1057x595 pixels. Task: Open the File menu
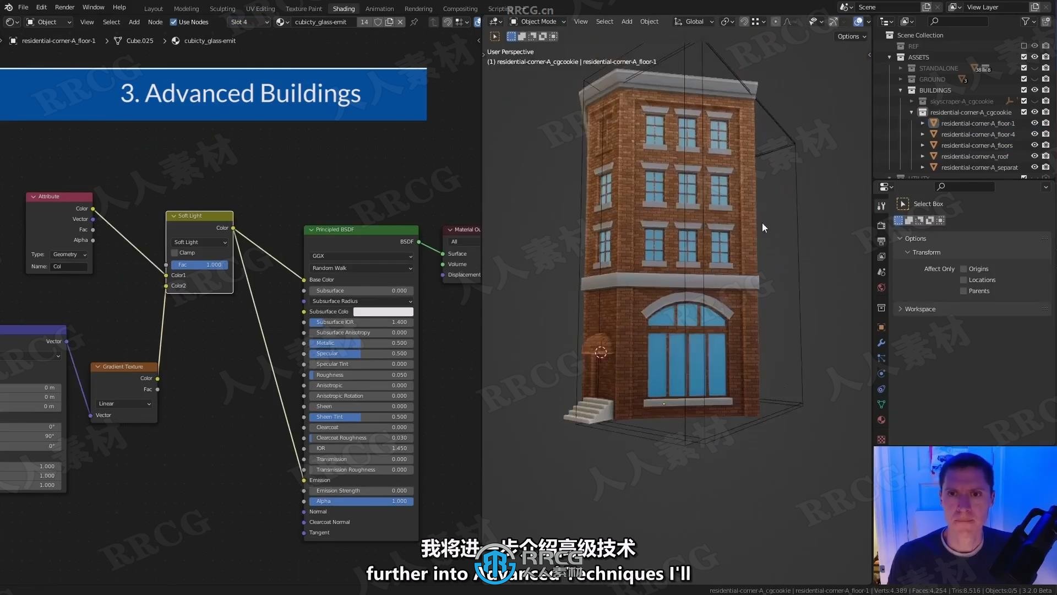point(23,7)
